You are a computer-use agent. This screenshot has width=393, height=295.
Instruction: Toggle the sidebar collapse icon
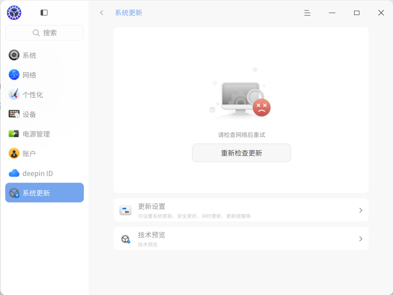(44, 13)
